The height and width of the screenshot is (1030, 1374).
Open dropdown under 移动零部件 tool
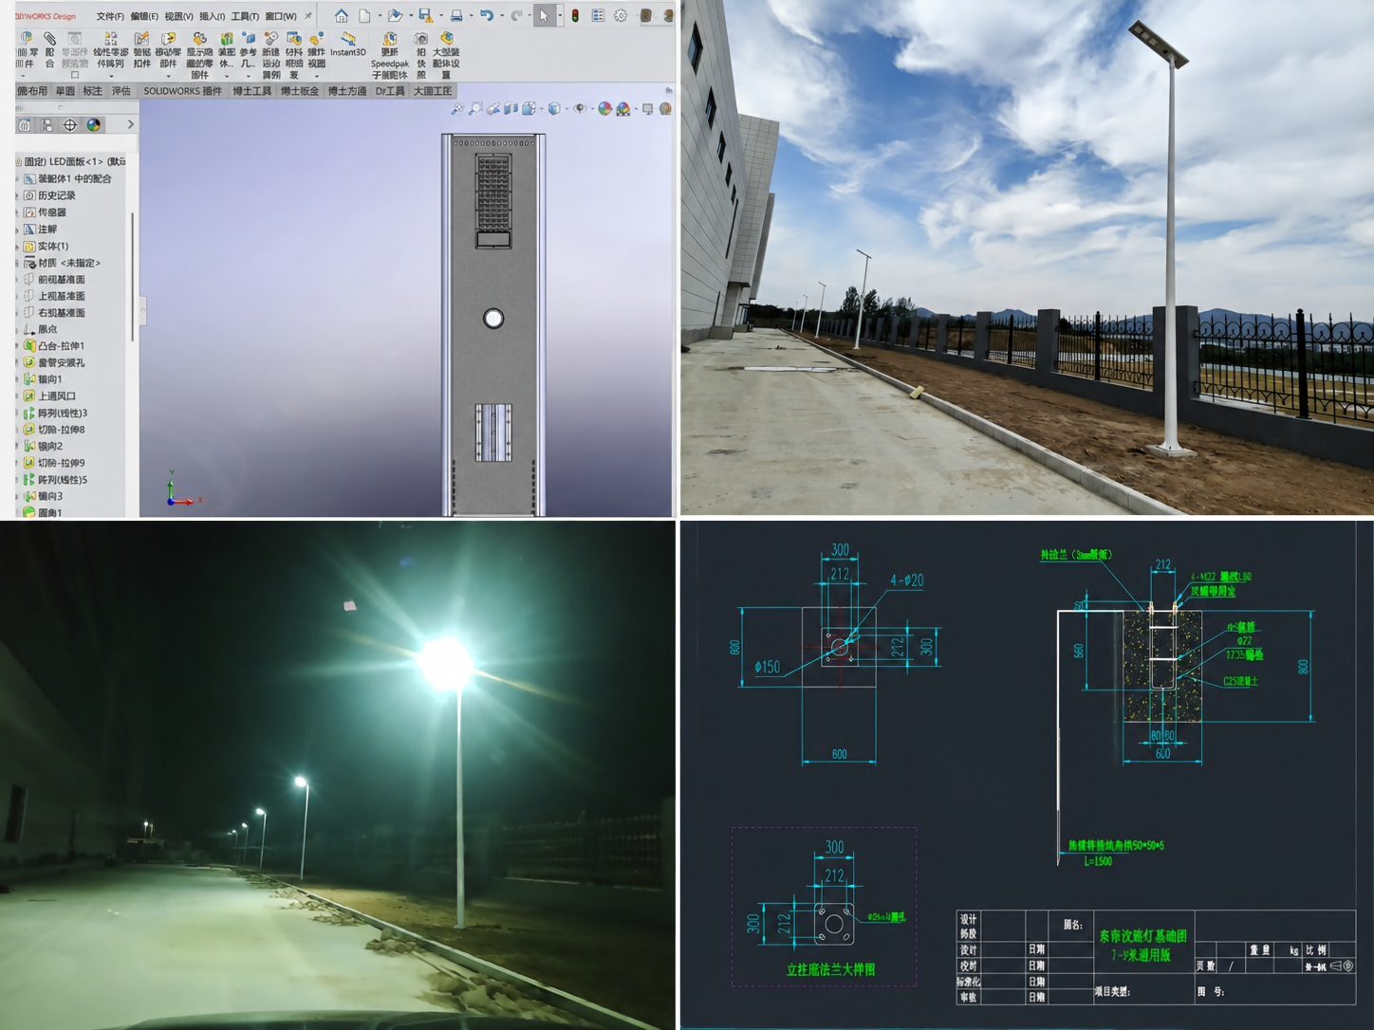click(x=168, y=76)
